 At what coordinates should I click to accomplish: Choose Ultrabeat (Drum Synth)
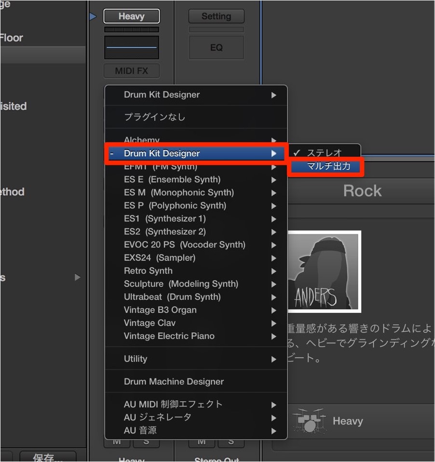196,297
